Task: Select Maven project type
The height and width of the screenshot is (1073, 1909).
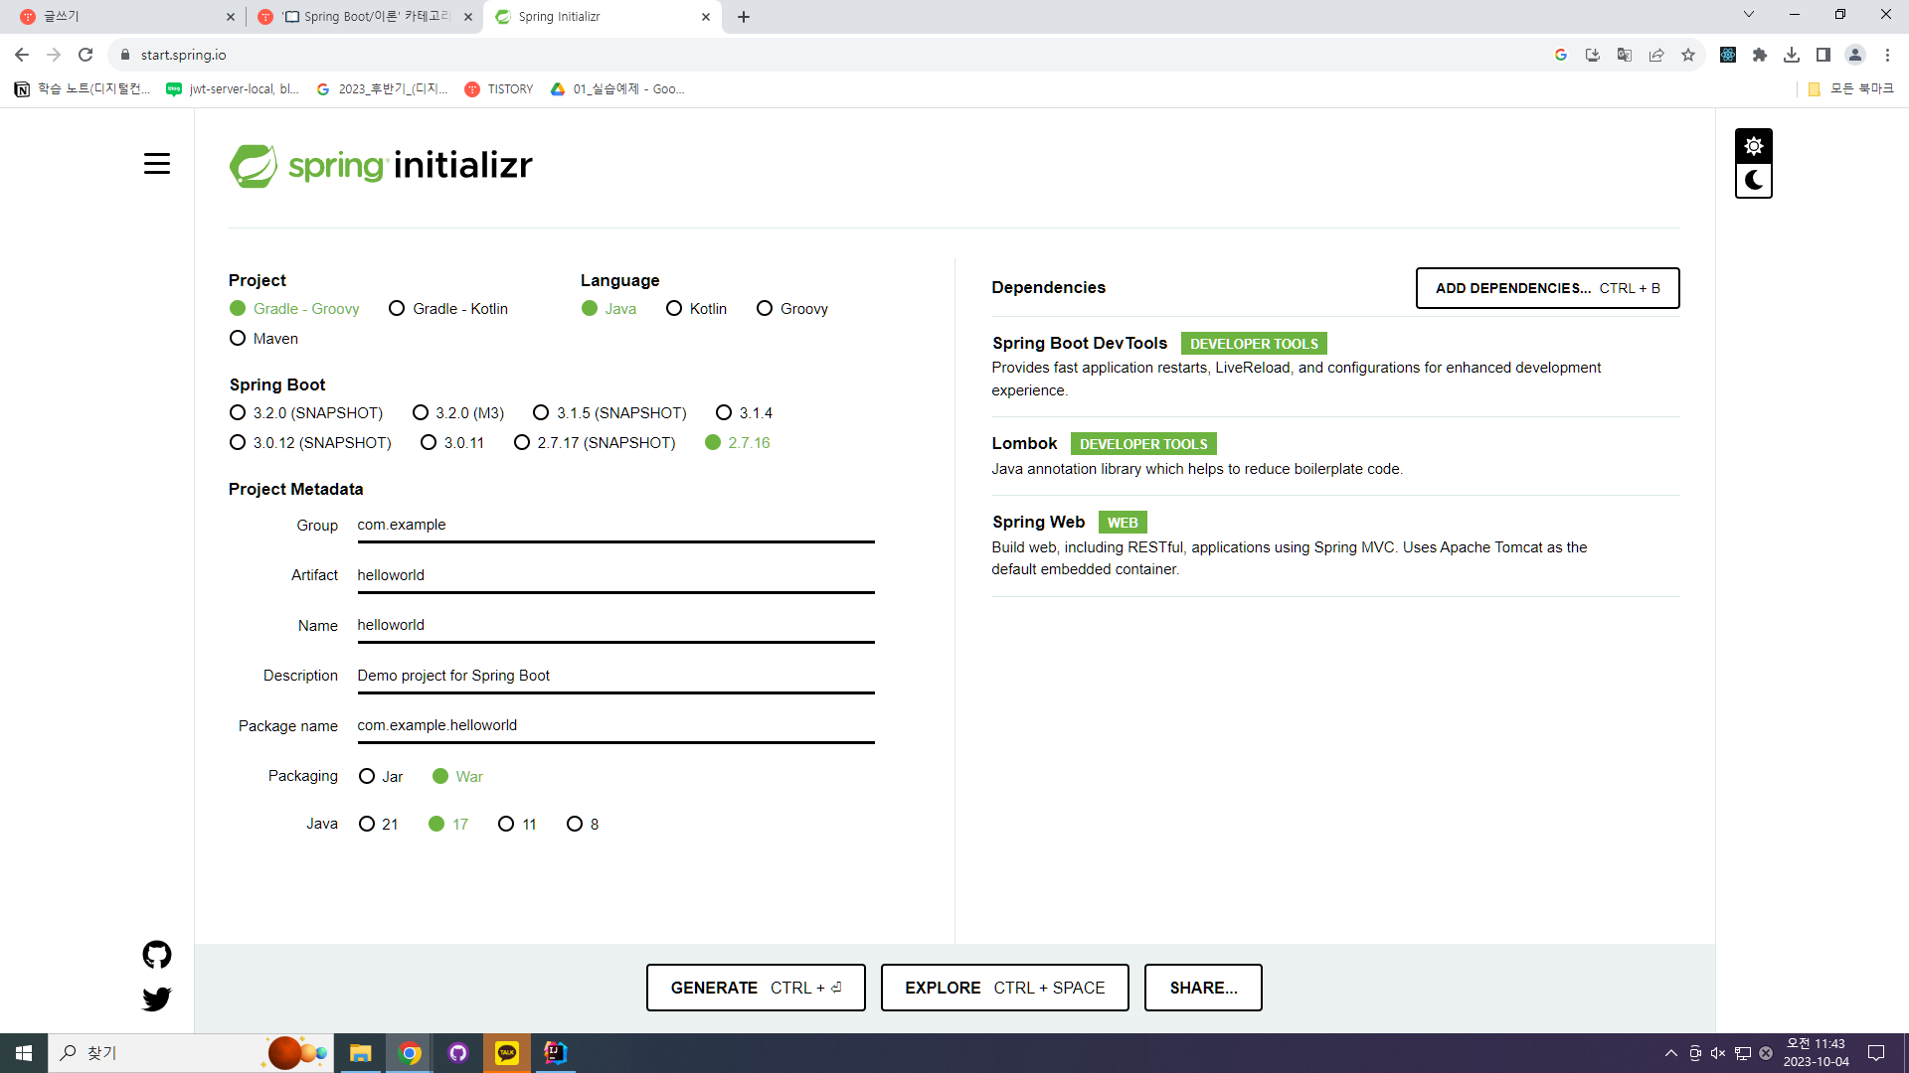Action: (x=238, y=339)
